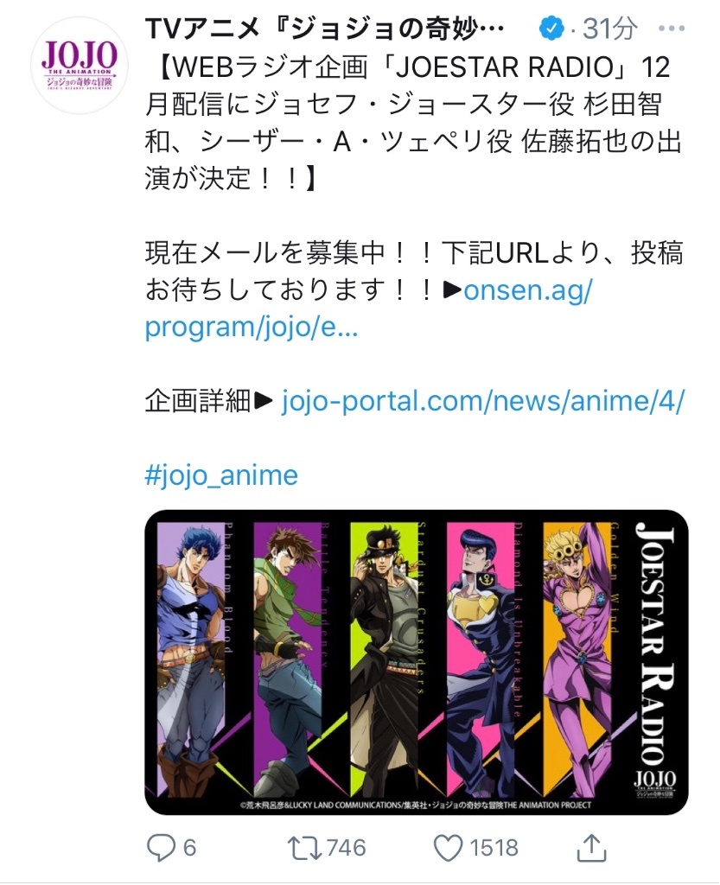The height and width of the screenshot is (885, 720).
Task: Open the three-dot more options menu
Action: (672, 29)
